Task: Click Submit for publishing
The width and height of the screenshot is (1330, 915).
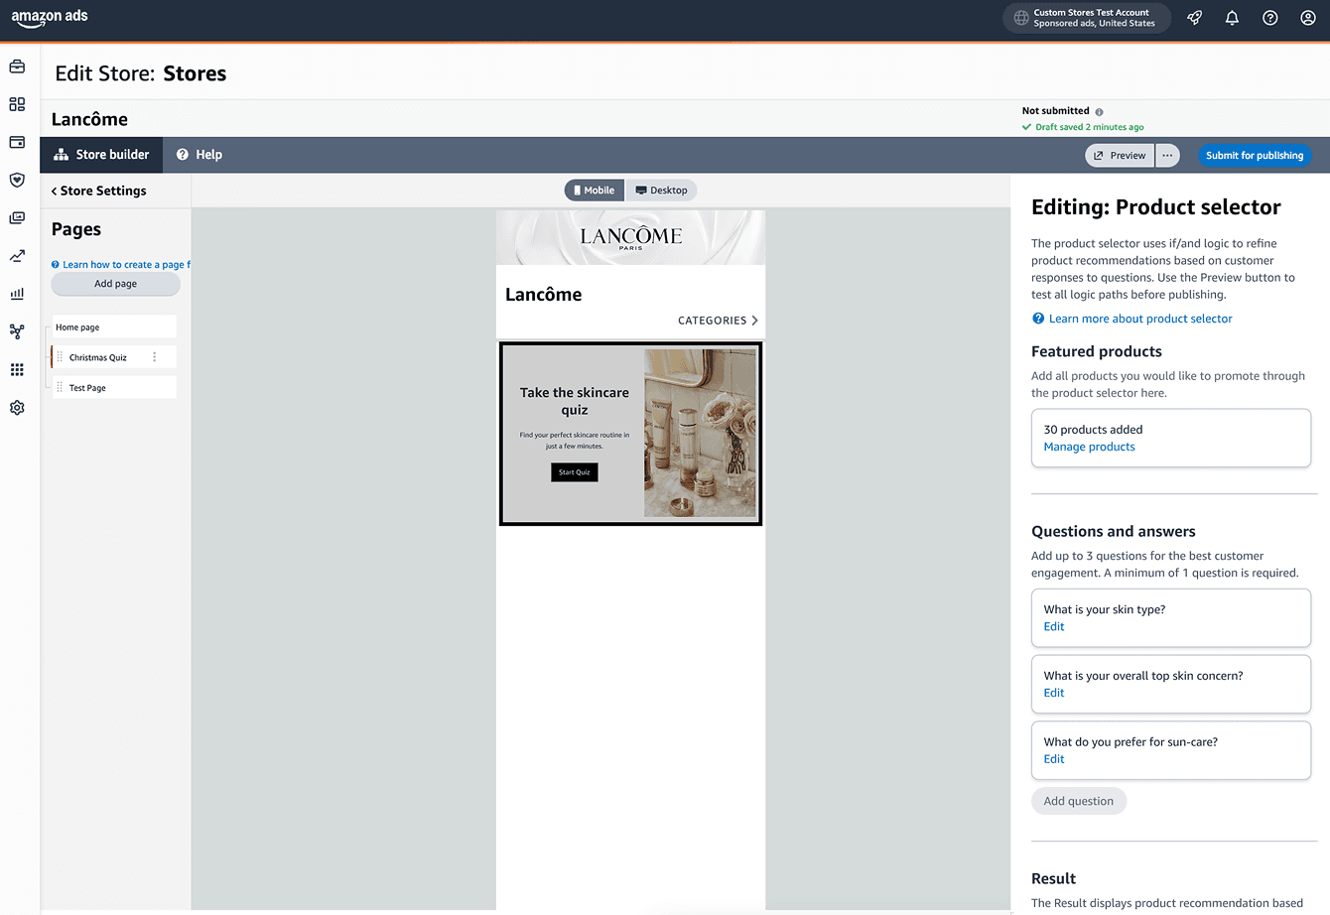Action: point(1255,156)
